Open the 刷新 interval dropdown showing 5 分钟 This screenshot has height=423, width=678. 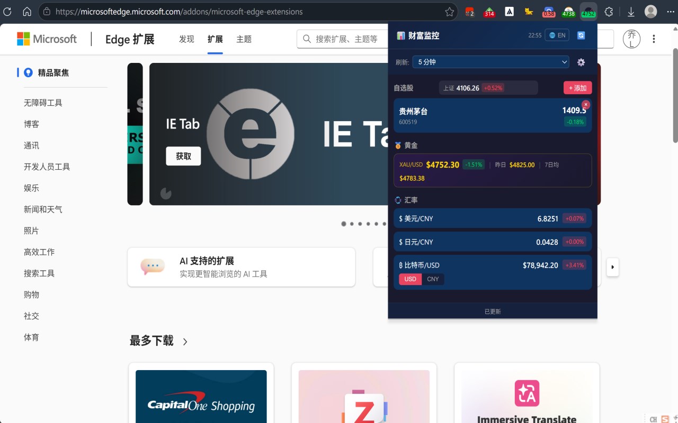(x=490, y=62)
